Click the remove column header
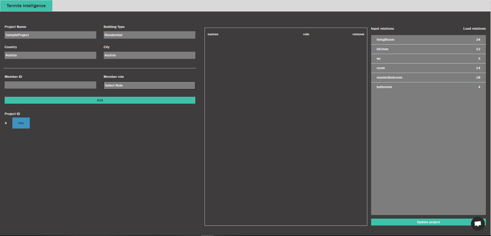This screenshot has width=491, height=236. [x=358, y=34]
